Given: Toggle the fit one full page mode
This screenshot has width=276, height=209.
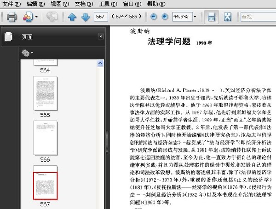Looking at the screenshot, I should (227, 17).
